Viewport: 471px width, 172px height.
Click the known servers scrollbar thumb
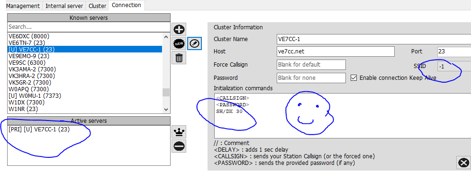pos(166,92)
